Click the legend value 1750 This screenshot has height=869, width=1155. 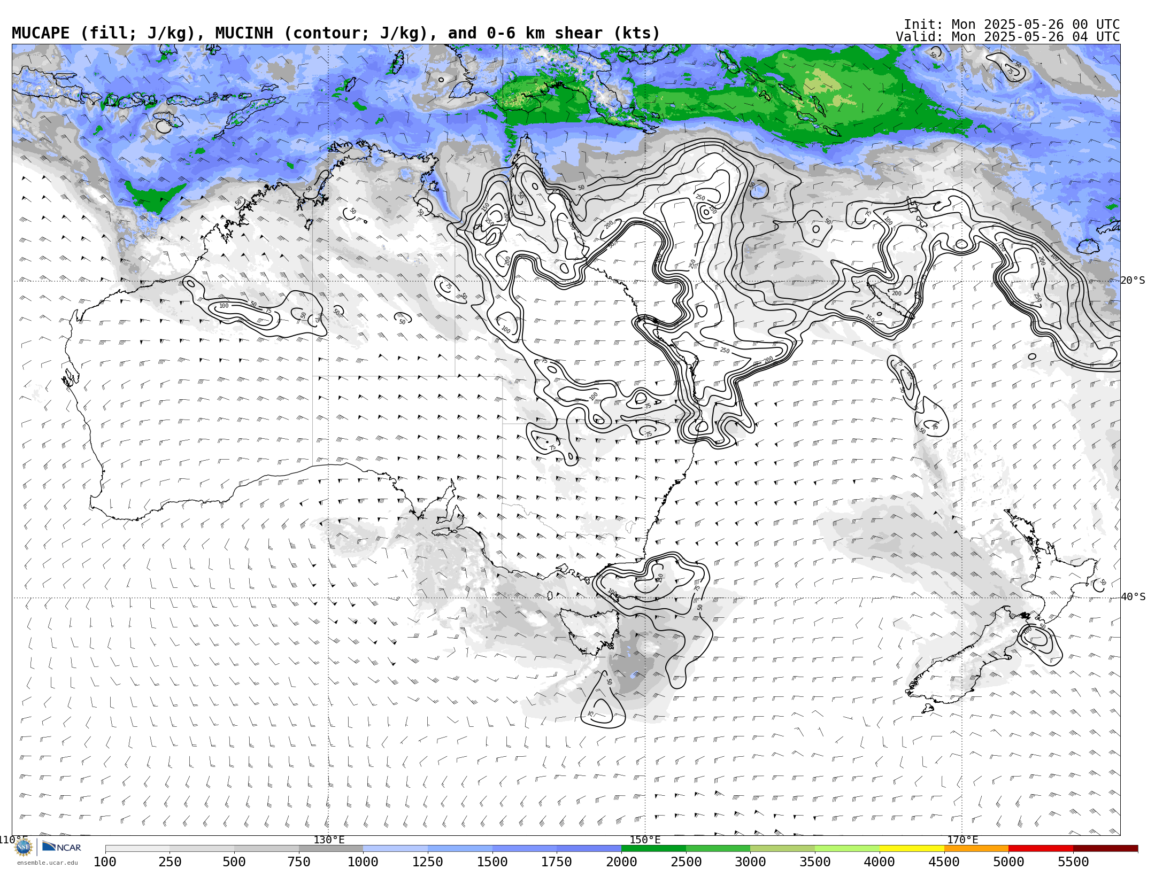click(x=557, y=862)
